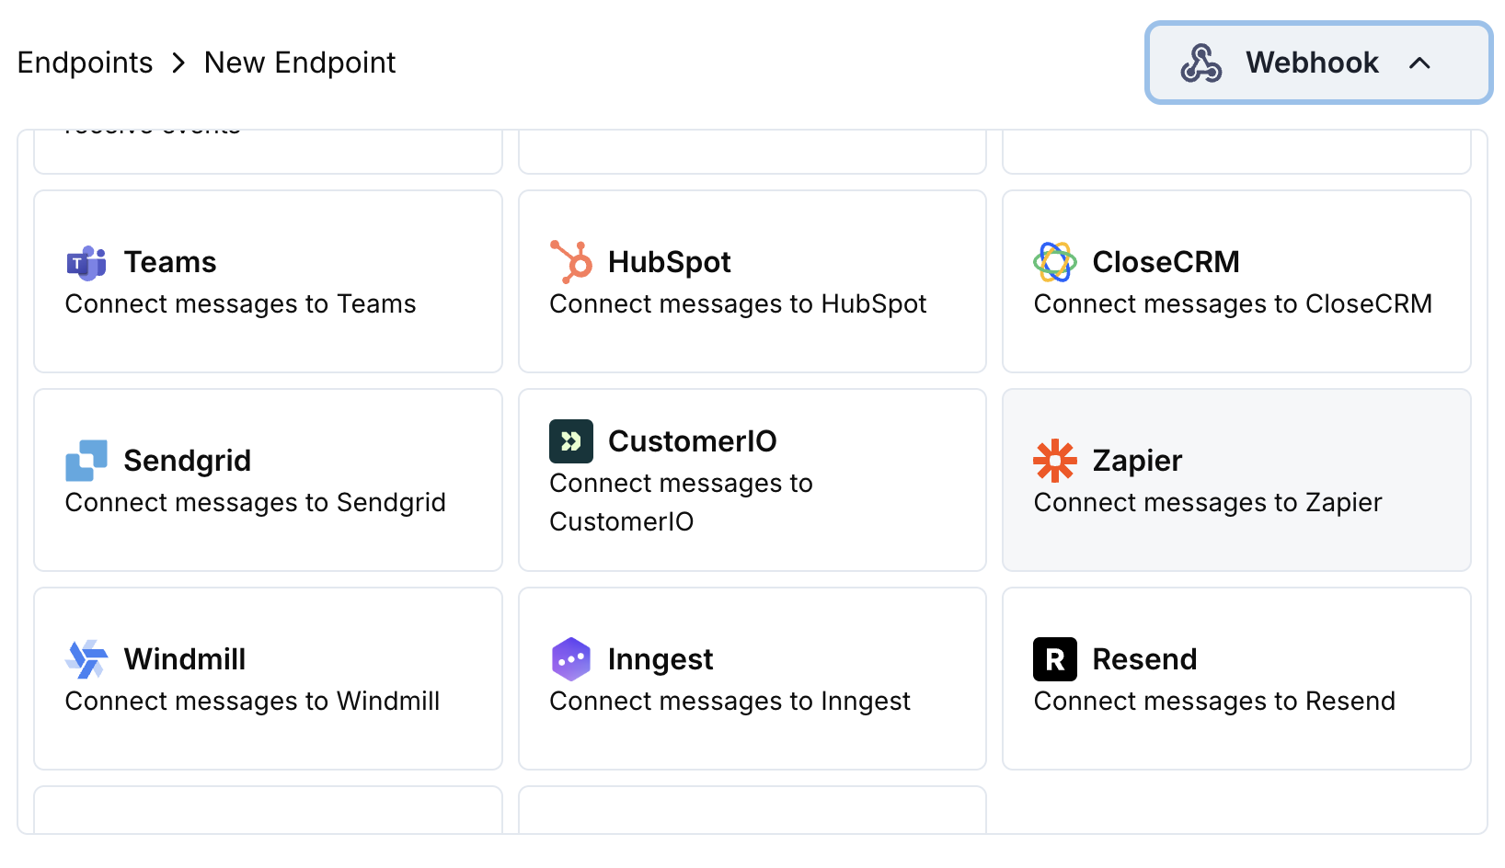The height and width of the screenshot is (868, 1505).
Task: Click the Webhook icon in the top-right selector
Action: 1201,63
